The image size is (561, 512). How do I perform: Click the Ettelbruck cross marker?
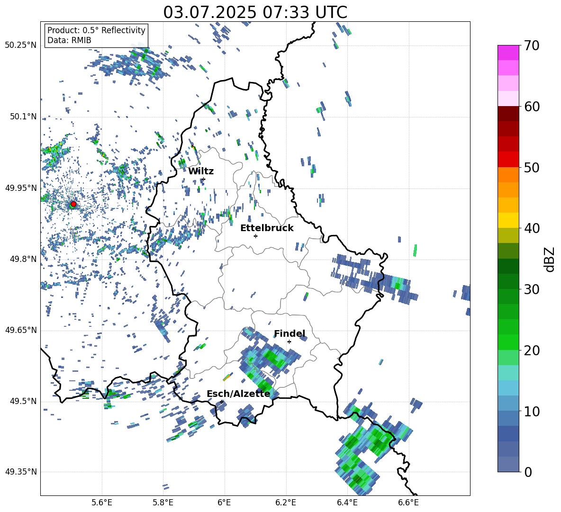[x=255, y=236]
